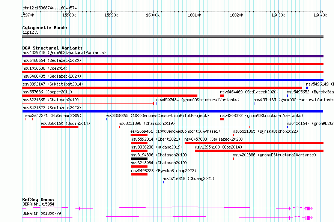Click the nsv6471827 (Sedlazeck2020) label
Image resolution: width=334 pixels, height=222 pixels.
click(52, 108)
